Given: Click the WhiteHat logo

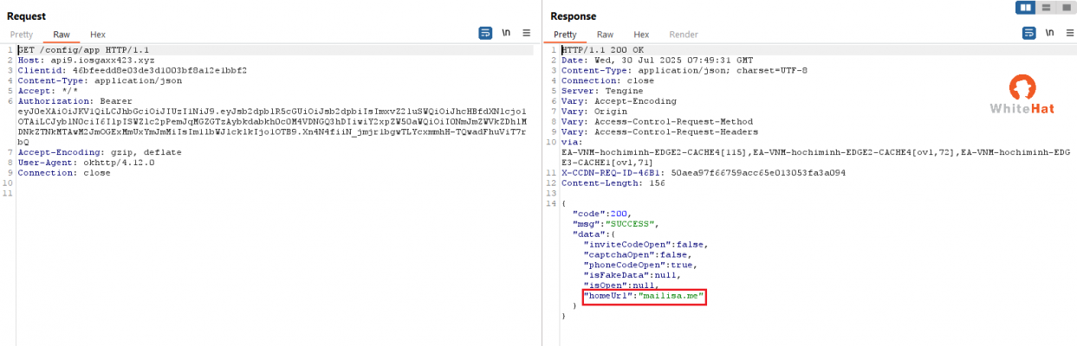Looking at the screenshot, I should (1022, 93).
